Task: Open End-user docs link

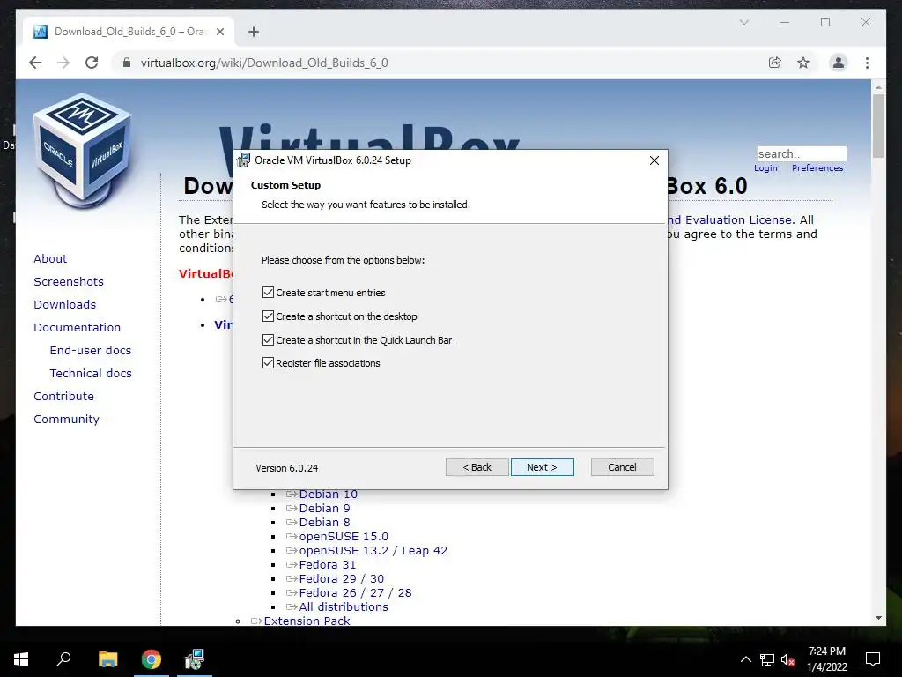Action: click(91, 351)
